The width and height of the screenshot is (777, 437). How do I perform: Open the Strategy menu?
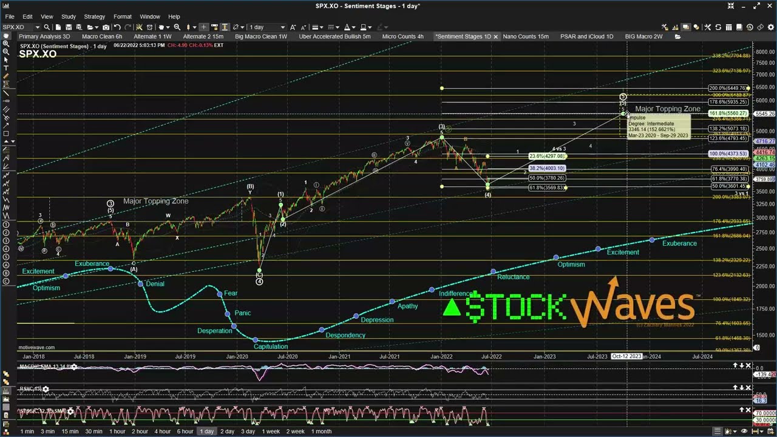(94, 16)
